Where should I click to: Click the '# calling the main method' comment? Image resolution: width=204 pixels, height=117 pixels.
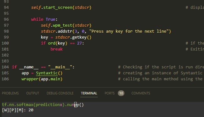click(x=160, y=79)
